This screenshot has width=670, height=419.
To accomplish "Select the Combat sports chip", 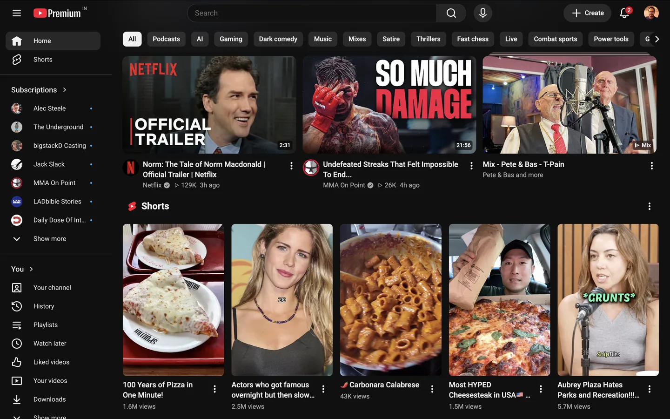I will 556,39.
